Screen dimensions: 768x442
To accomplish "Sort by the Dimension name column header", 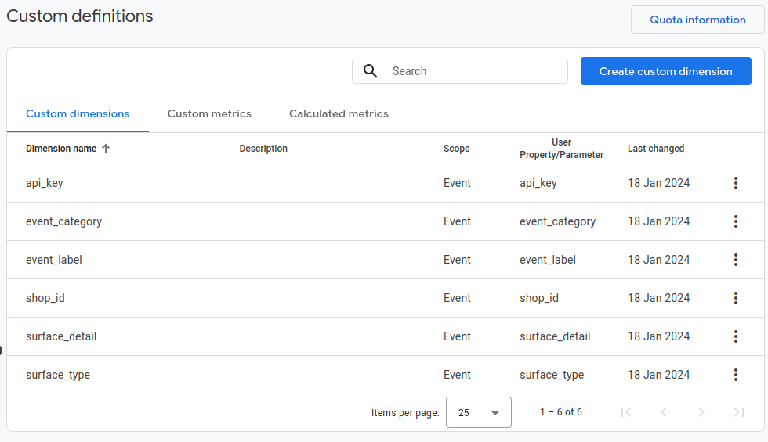I will pos(61,148).
